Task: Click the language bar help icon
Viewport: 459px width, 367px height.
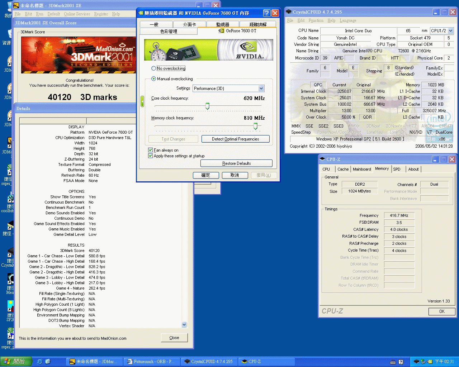Action: (x=401, y=362)
